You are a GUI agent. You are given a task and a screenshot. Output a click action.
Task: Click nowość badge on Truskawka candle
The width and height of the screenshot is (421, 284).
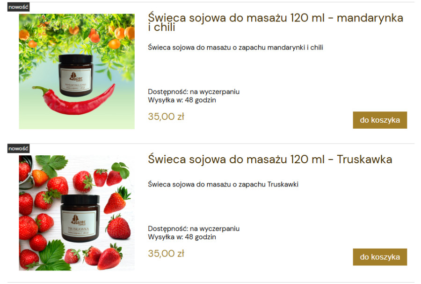tap(18, 148)
